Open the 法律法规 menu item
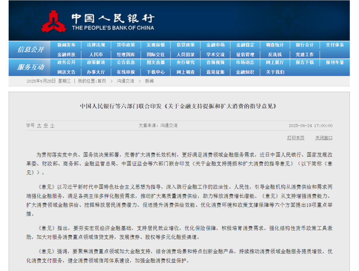359x271 pixels. (x=96, y=45)
